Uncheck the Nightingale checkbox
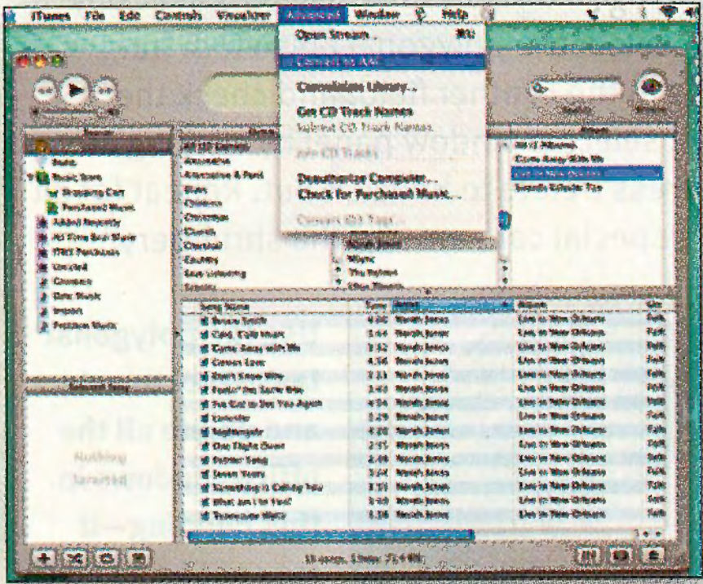This screenshot has height=584, width=703. click(205, 432)
